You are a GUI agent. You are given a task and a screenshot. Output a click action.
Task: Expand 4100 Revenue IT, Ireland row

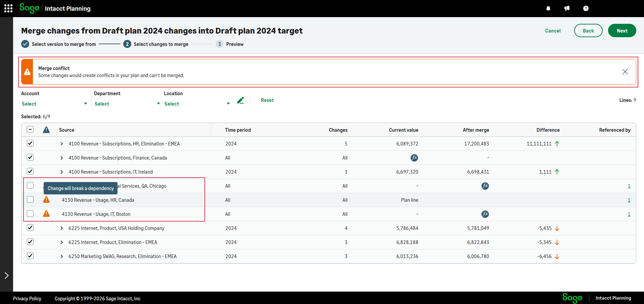[61, 172]
